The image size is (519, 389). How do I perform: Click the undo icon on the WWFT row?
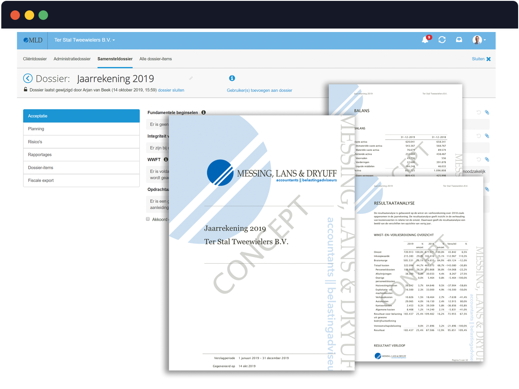pyautogui.click(x=478, y=159)
